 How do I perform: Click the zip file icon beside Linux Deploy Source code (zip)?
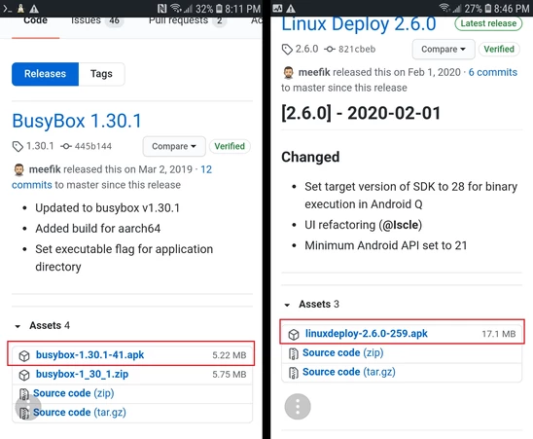coord(293,353)
